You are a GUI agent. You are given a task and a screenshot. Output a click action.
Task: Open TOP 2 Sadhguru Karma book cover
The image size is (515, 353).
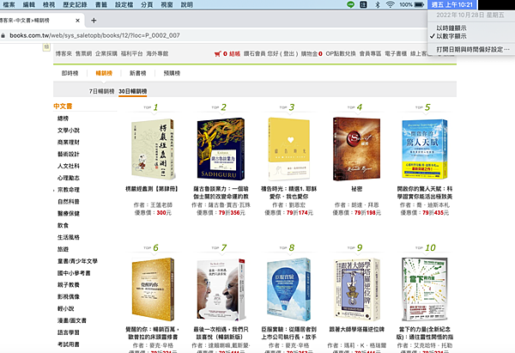[221, 149]
